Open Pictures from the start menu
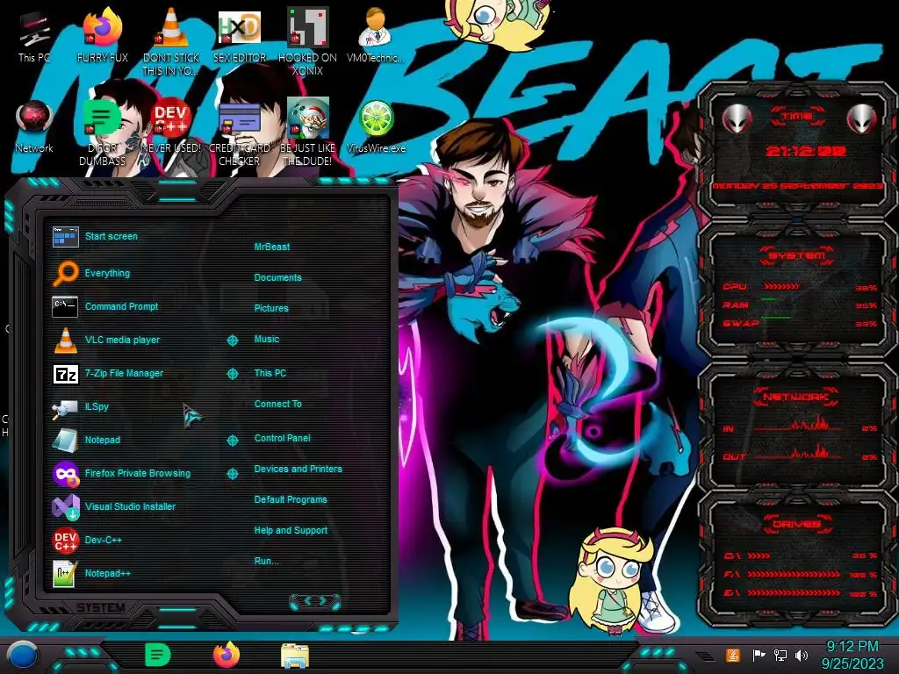The image size is (899, 674). pos(271,308)
